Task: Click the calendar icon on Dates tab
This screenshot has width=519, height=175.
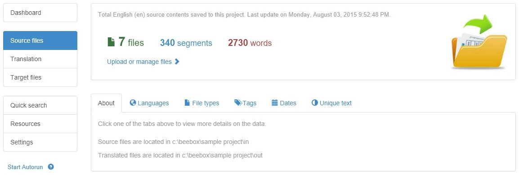Action: pos(275,103)
